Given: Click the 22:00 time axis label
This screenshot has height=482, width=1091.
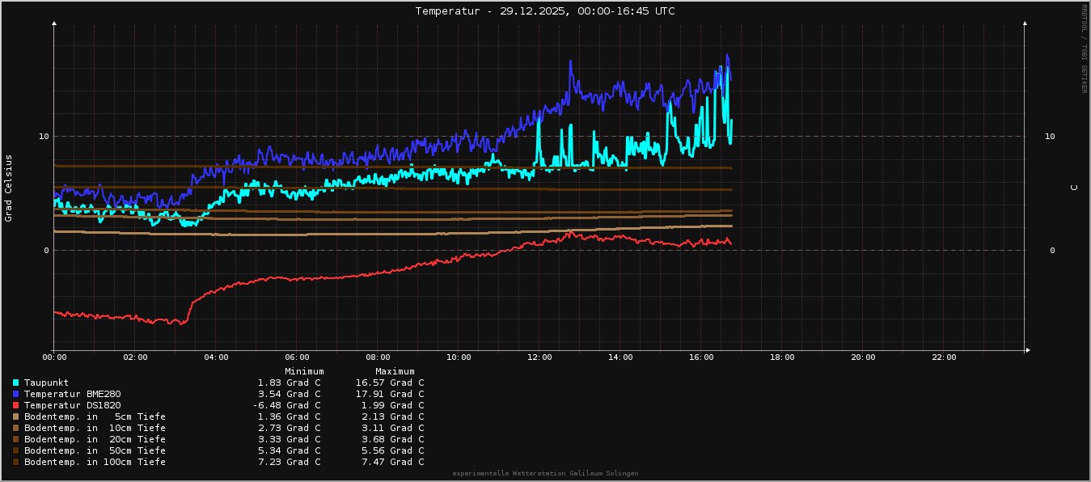Looking at the screenshot, I should 944,357.
